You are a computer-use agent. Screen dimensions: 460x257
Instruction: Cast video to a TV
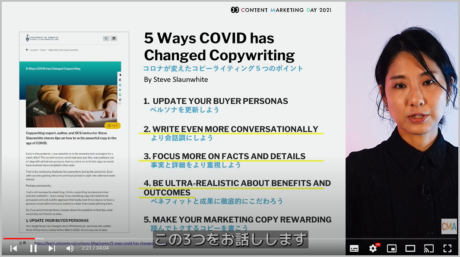click(428, 248)
